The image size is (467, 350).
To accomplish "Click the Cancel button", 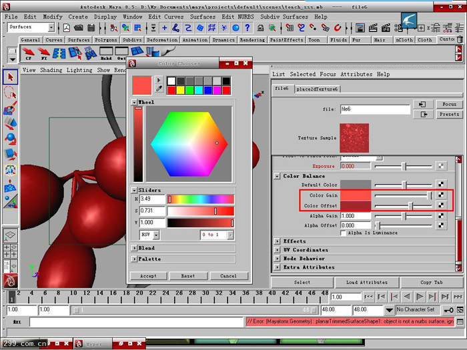I will (x=229, y=276).
